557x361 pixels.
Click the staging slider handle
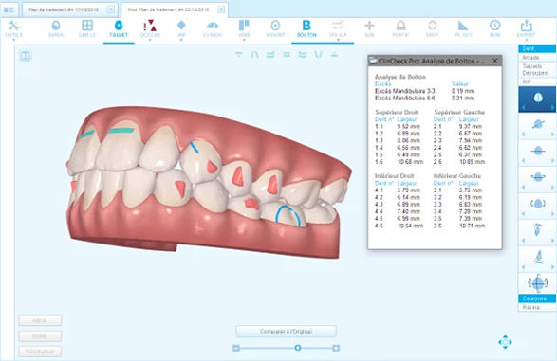pyautogui.click(x=298, y=348)
